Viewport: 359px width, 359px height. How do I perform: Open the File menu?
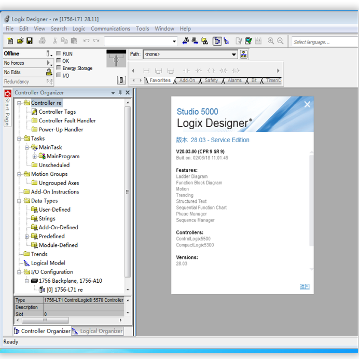(10, 29)
